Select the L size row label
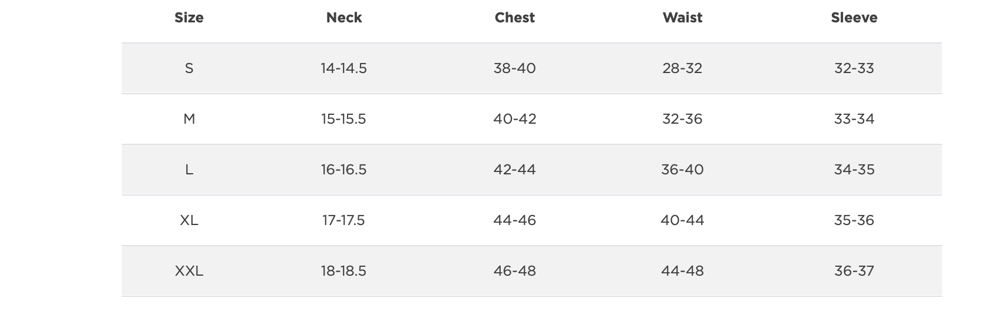985x324 pixels. pos(189,170)
